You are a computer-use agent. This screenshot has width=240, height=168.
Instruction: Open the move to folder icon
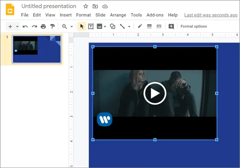tap(95, 6)
